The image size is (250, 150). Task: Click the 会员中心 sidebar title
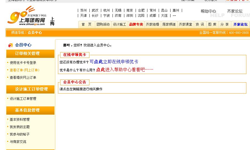point(23,45)
